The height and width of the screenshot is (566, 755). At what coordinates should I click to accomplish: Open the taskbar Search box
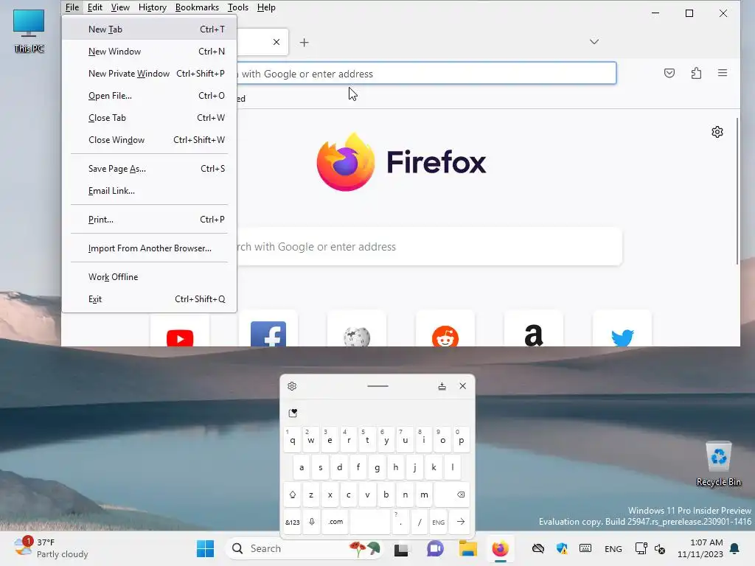coord(305,548)
